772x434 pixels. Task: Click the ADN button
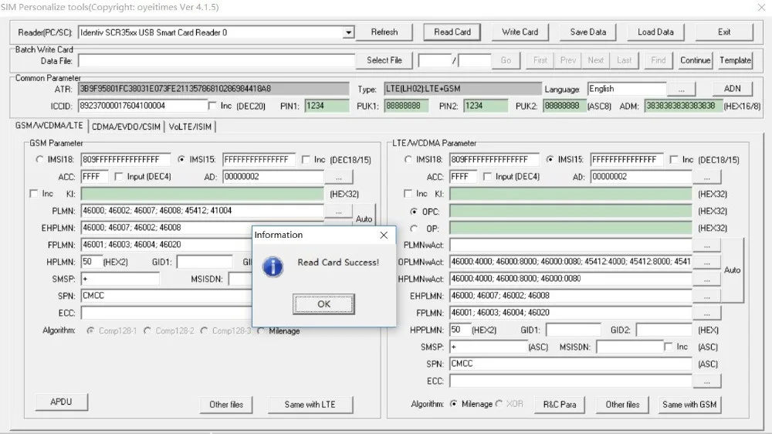(x=732, y=89)
